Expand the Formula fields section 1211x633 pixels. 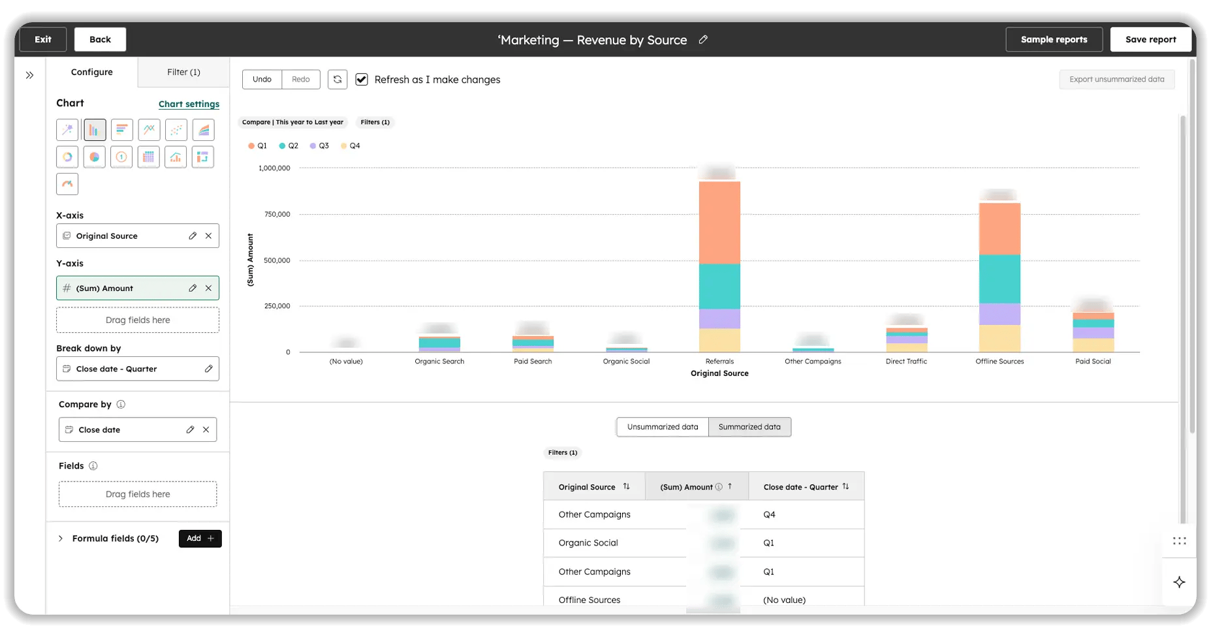(x=59, y=538)
